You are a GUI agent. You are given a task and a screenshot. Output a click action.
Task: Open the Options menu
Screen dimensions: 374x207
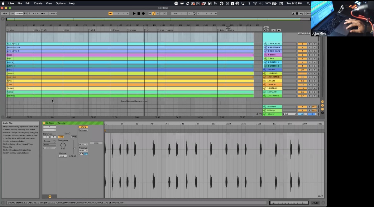[x=60, y=3]
